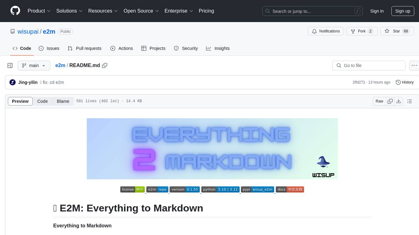Fork the repository
Viewport: 419px width, 235px height.
pos(362,31)
